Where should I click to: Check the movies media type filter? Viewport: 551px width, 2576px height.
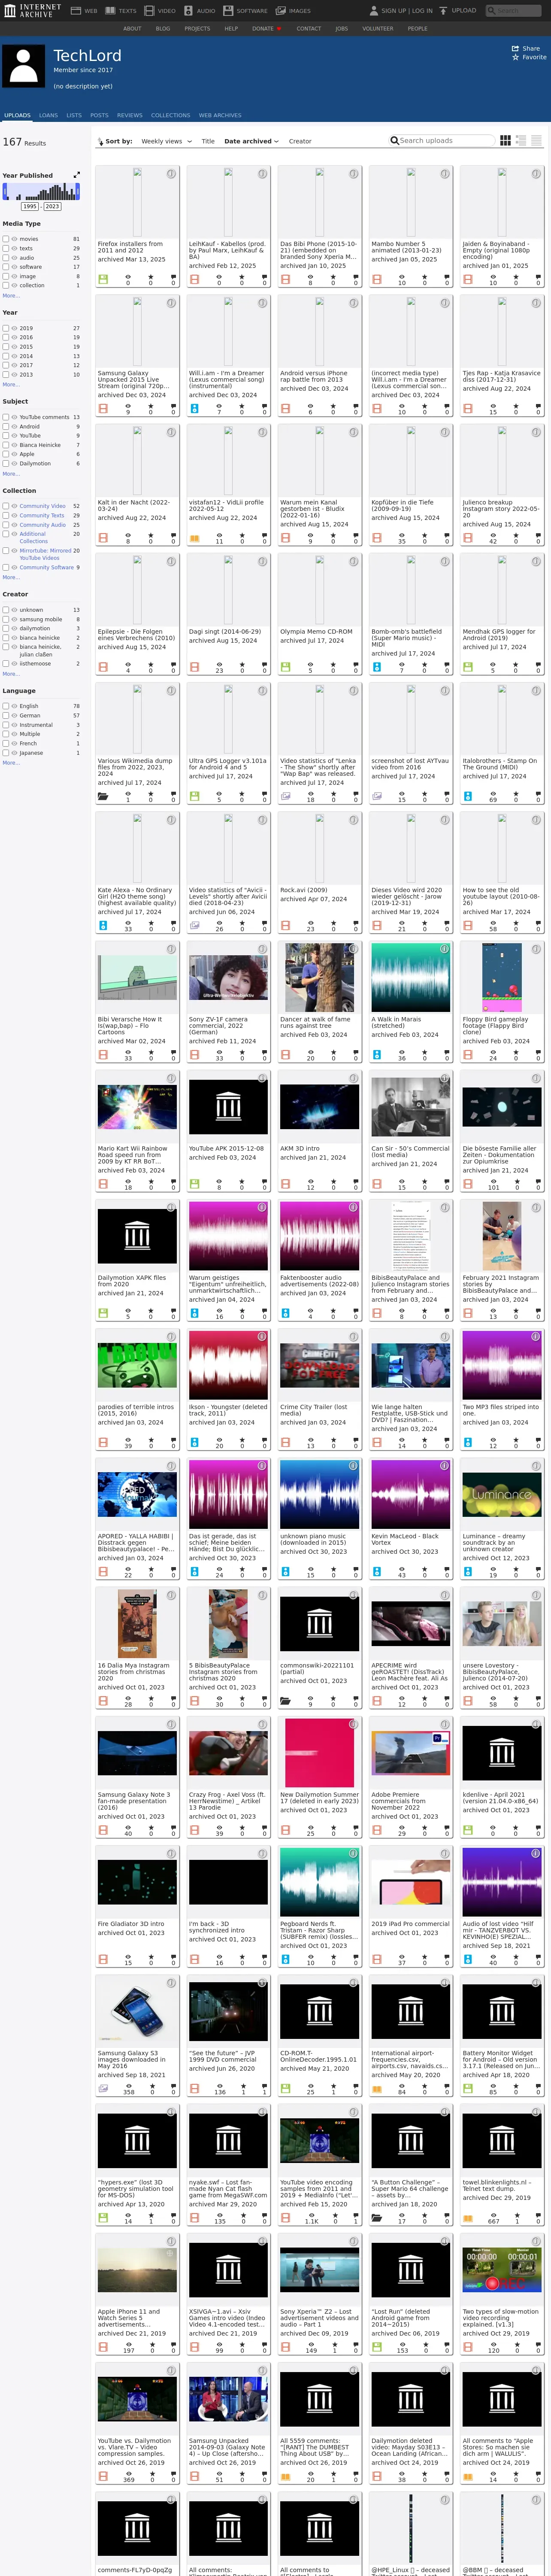(x=5, y=239)
